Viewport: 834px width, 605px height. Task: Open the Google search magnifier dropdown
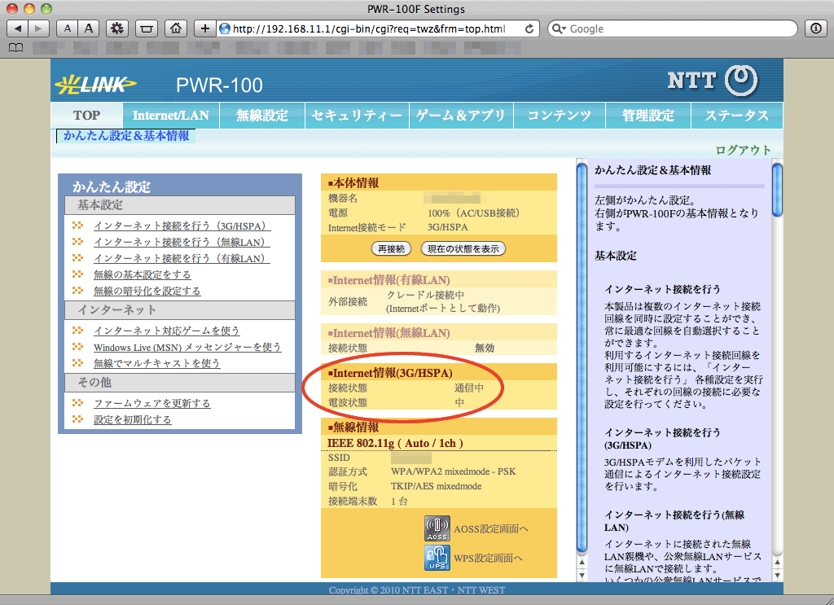coord(559,28)
